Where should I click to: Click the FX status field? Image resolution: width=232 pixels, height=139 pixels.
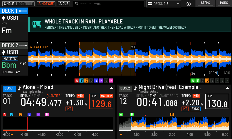tap(108, 4)
